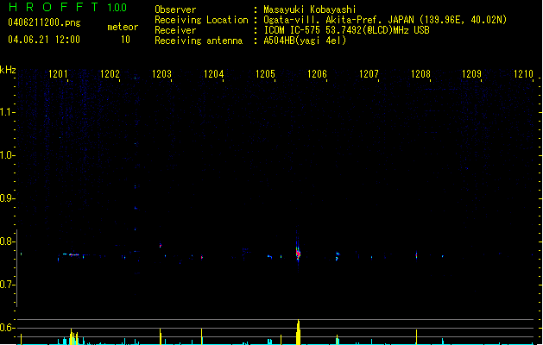The width and height of the screenshot is (543, 345).
Task: Click the 0.9 kHz frequency axis label
Action: click(x=7, y=198)
